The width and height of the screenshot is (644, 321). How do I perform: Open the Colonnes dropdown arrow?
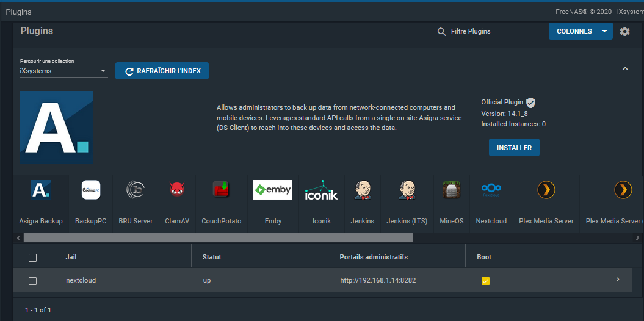point(604,31)
